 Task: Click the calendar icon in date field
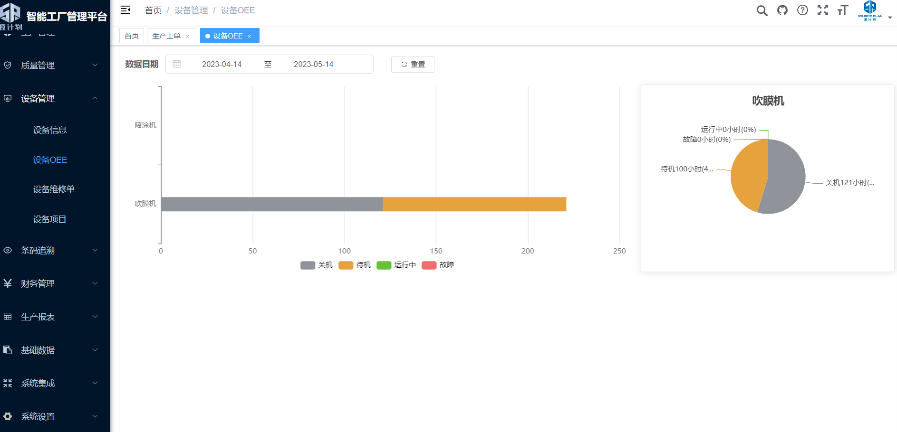click(176, 64)
